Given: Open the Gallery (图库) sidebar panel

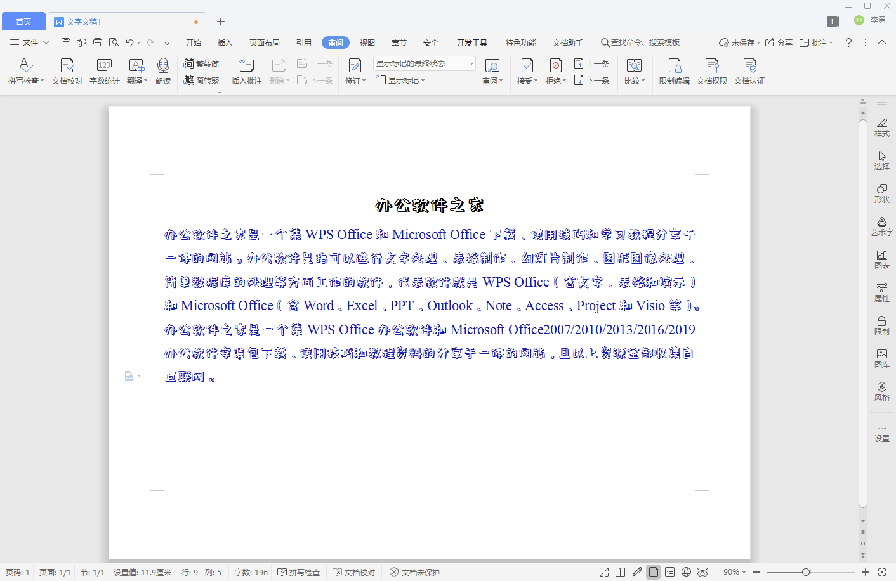Looking at the screenshot, I should click(882, 358).
